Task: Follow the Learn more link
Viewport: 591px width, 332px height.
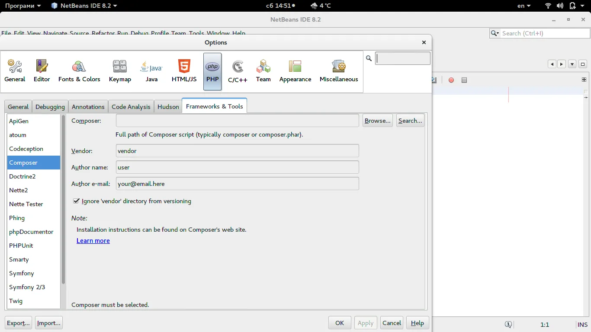Action: 93,241
